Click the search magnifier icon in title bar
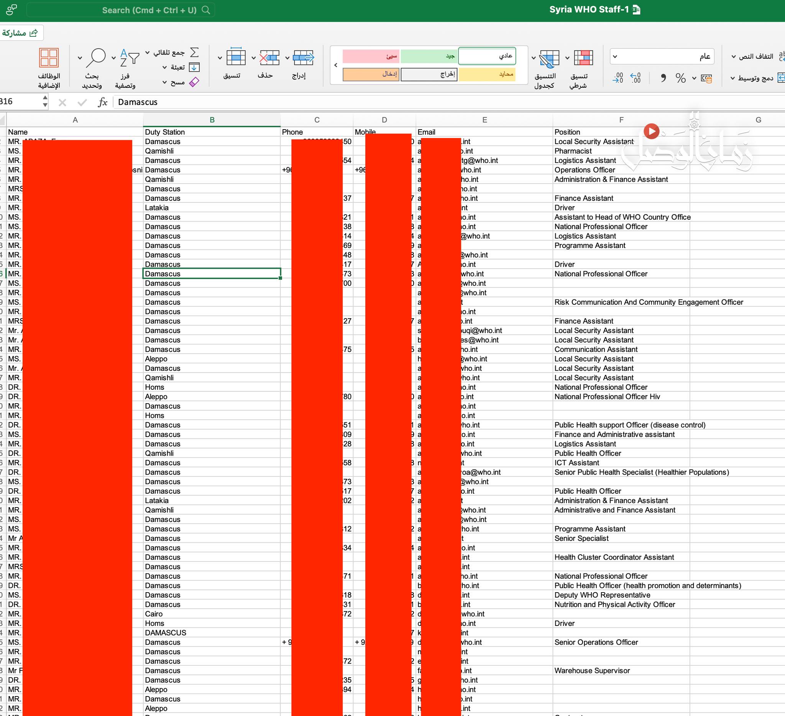The width and height of the screenshot is (785, 716). [x=206, y=10]
